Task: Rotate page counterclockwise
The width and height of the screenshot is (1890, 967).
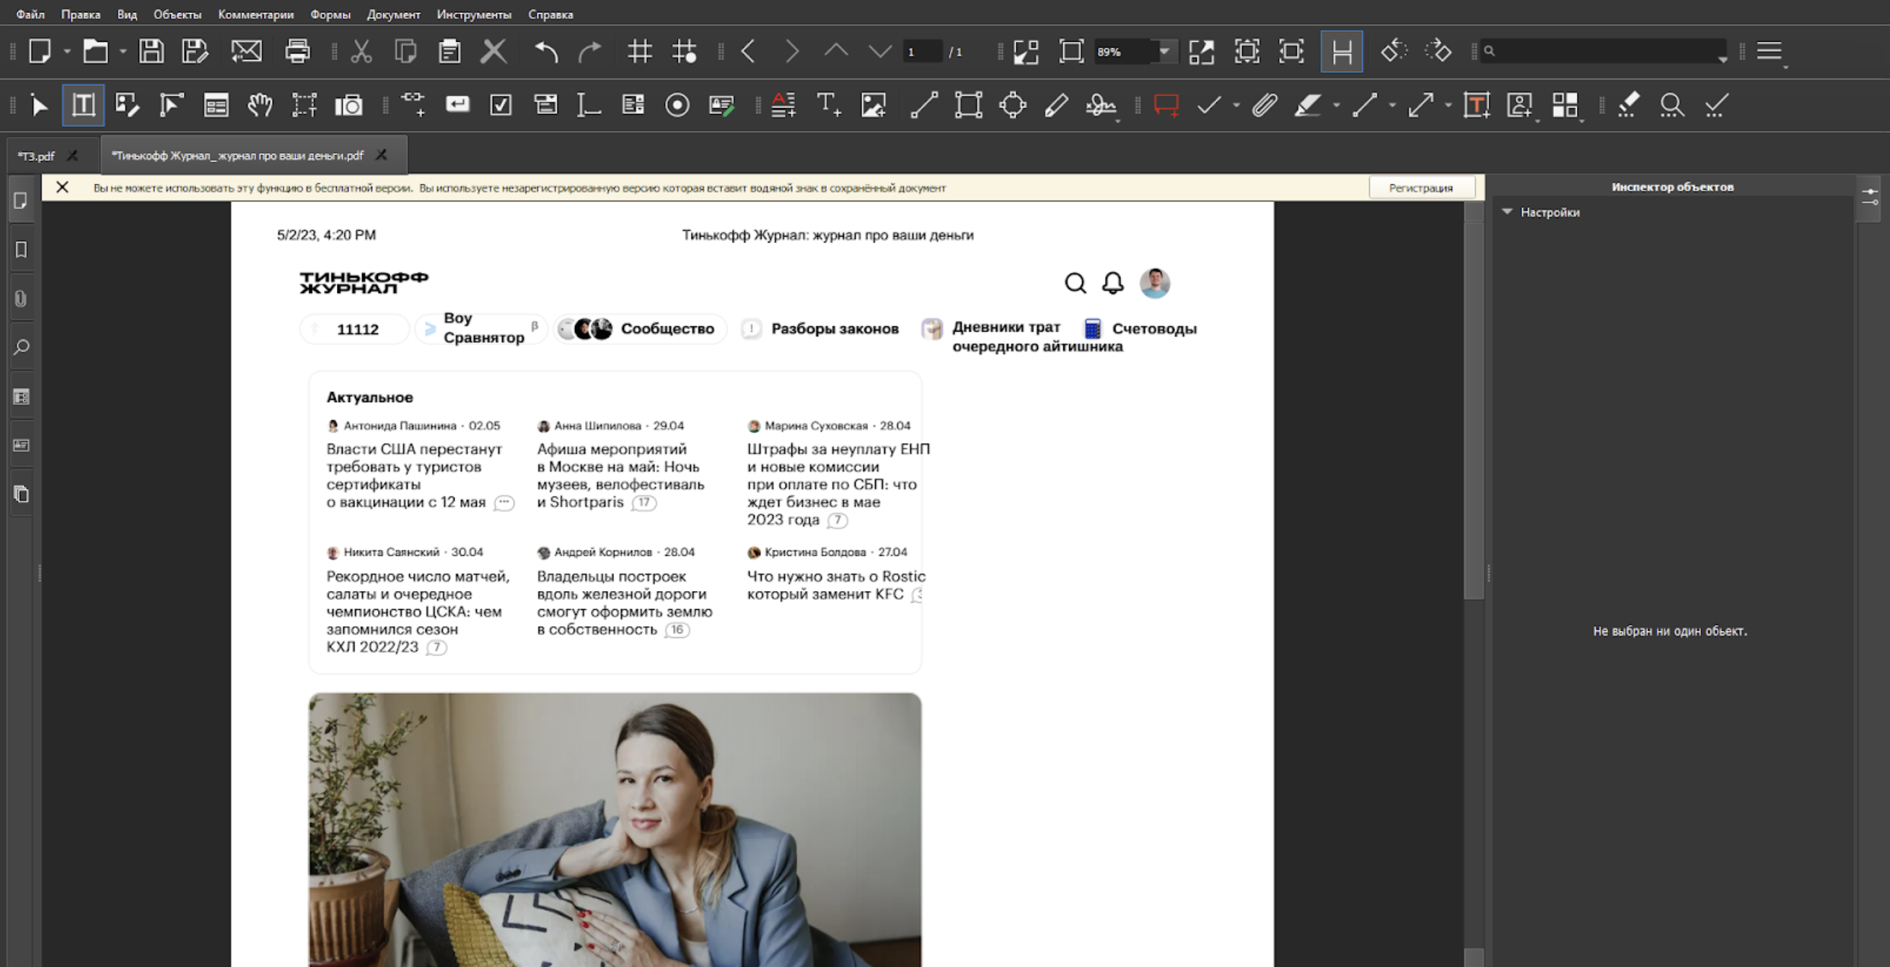Action: (1393, 51)
